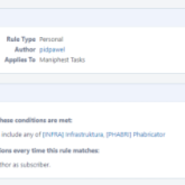The height and width of the screenshot is (185, 185).
Task: Click empty space right of Maniphest Tasks
Action: 134,60
